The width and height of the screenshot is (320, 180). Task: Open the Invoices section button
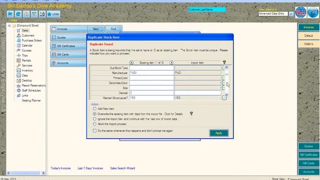(x=69, y=29)
